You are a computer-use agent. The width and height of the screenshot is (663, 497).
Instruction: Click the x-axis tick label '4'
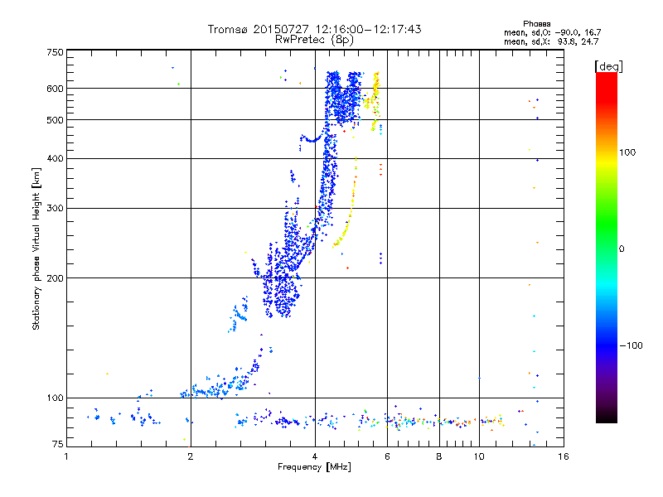pos(315,456)
